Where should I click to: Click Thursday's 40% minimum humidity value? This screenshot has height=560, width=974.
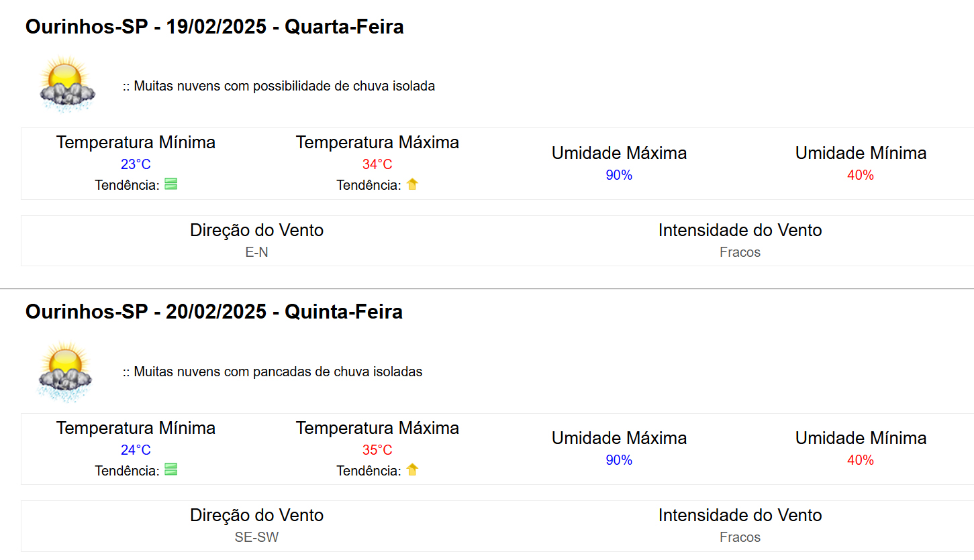pos(861,460)
